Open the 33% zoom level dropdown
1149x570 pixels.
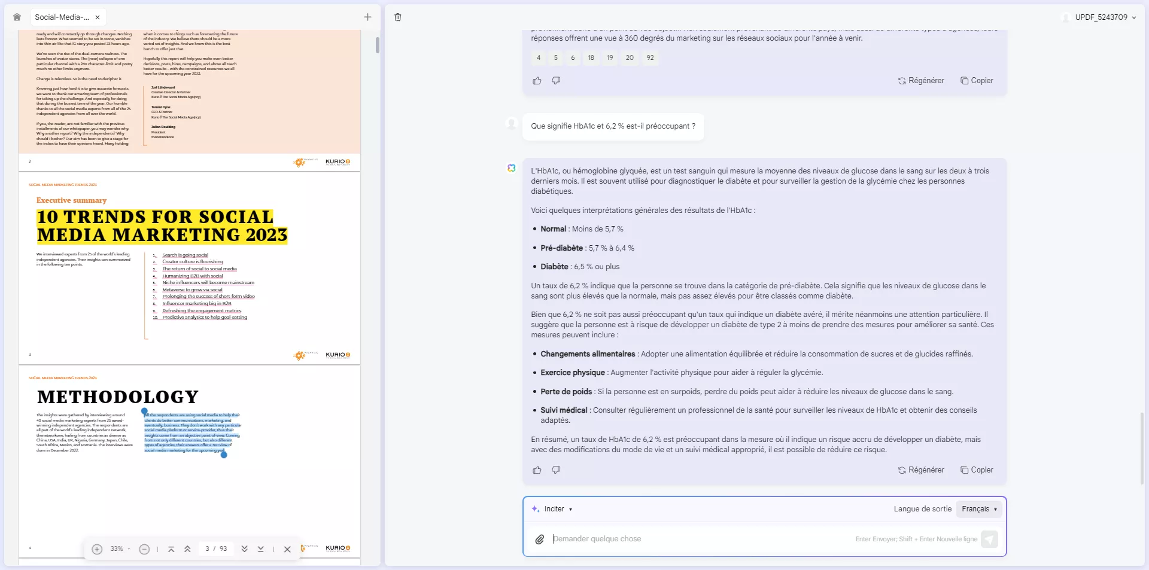click(x=120, y=549)
